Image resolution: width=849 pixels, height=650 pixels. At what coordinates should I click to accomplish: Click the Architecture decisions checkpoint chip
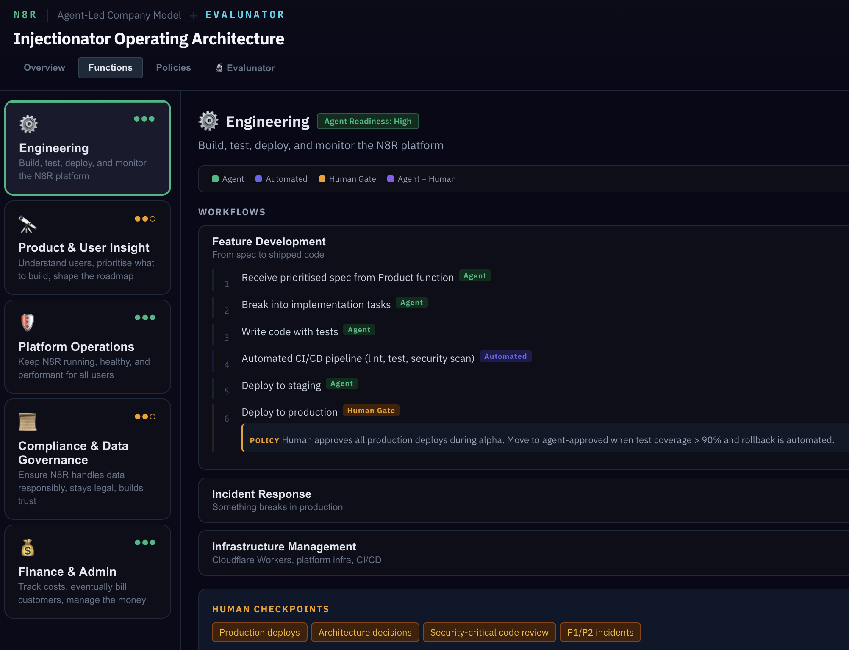tap(365, 632)
